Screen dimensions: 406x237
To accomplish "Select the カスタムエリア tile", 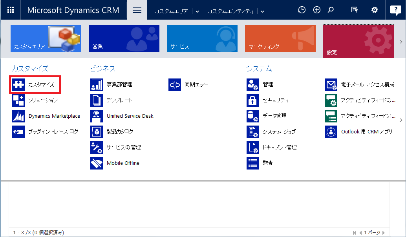I will point(46,38).
